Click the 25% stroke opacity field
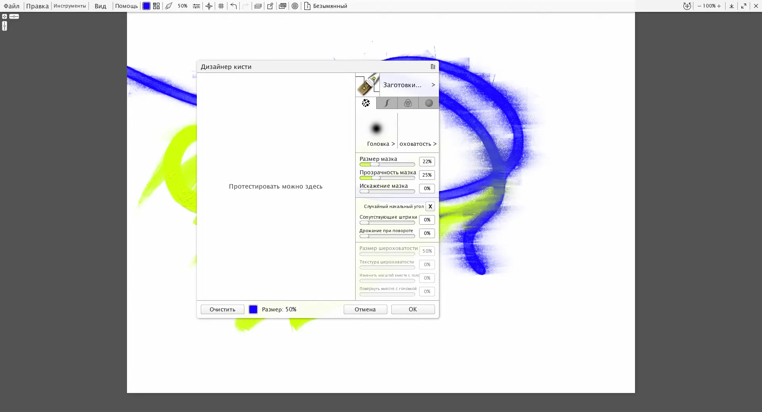The width and height of the screenshot is (762, 412). [x=427, y=175]
